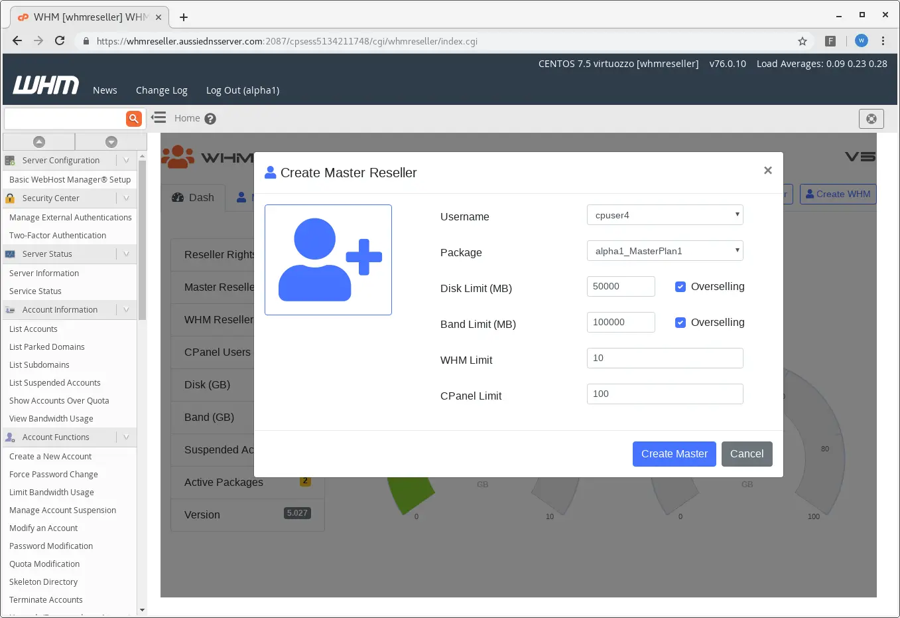
Task: Open the Chrome three-dot menu
Action: coord(883,40)
